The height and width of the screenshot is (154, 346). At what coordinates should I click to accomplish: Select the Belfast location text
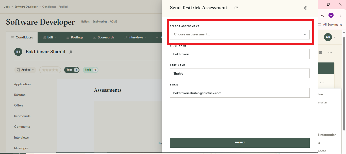click(x=85, y=22)
